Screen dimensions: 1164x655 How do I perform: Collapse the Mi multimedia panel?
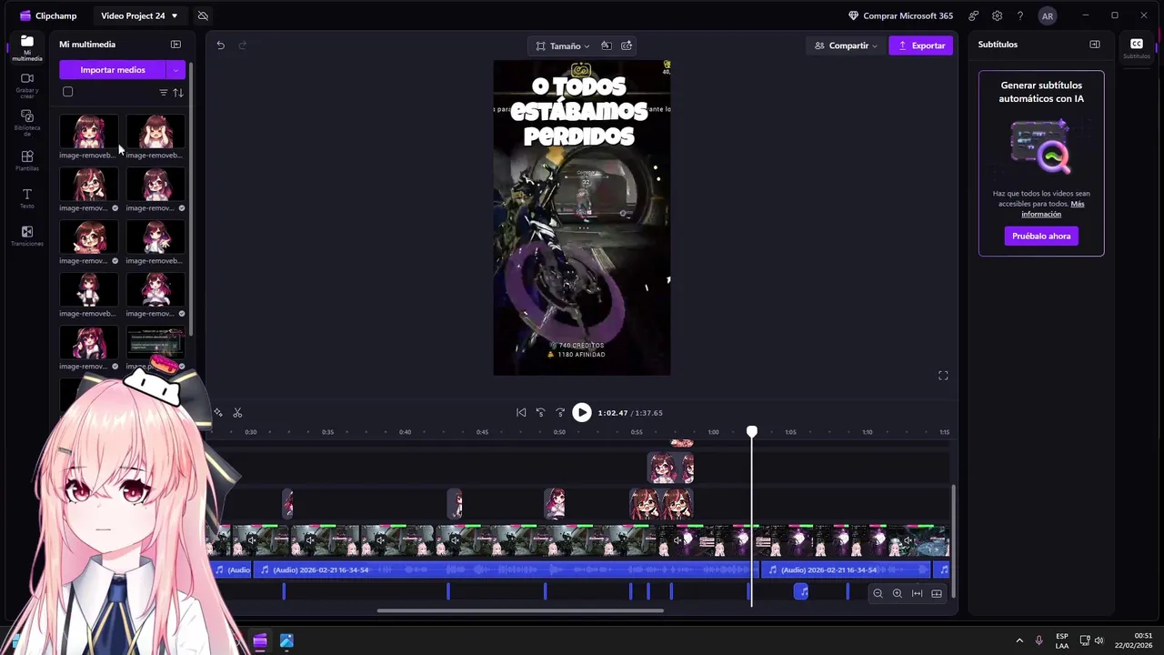(176, 45)
